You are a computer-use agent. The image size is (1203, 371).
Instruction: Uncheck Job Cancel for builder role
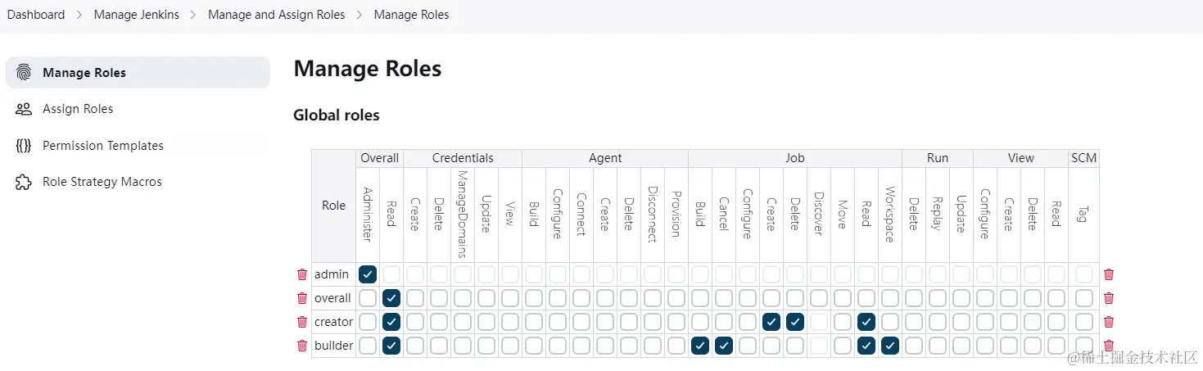(724, 346)
